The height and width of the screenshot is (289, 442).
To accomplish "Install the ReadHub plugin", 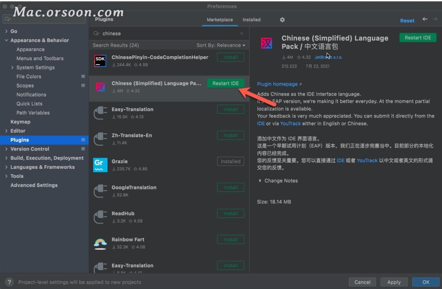I will coord(231,214).
